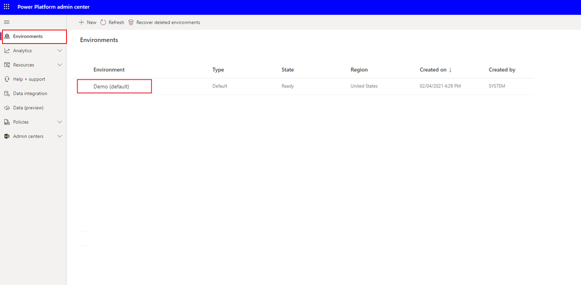Screen dimensions: 581x285
Task: Collapse the Admin centers chevron
Action: tap(60, 136)
